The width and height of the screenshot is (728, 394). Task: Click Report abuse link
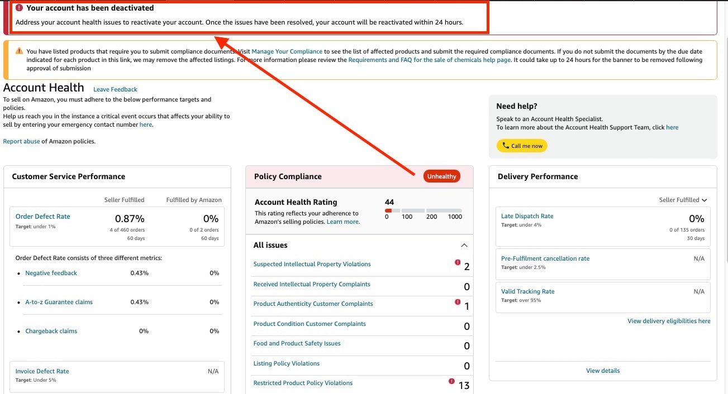pyautogui.click(x=21, y=141)
